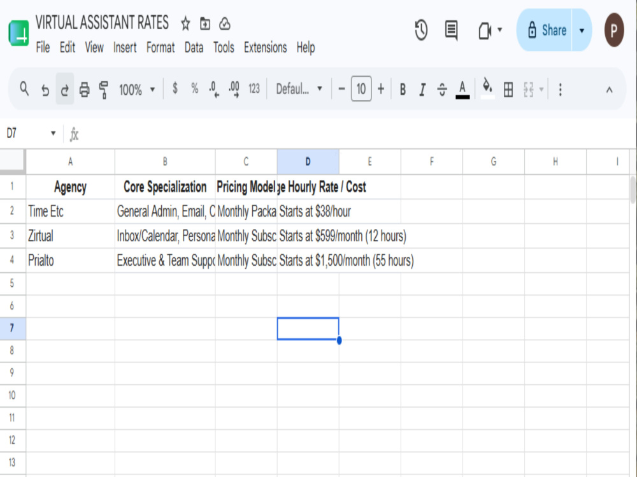This screenshot has height=477, width=637.
Task: Increase font size with plus button
Action: coord(381,89)
